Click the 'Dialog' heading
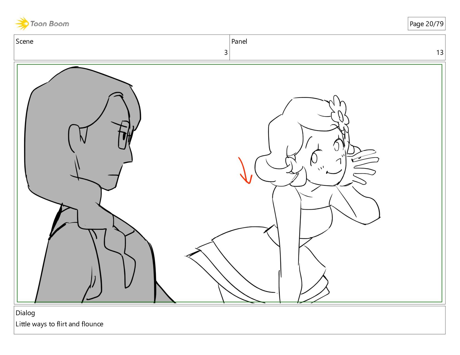The image size is (460, 355). coord(25,313)
